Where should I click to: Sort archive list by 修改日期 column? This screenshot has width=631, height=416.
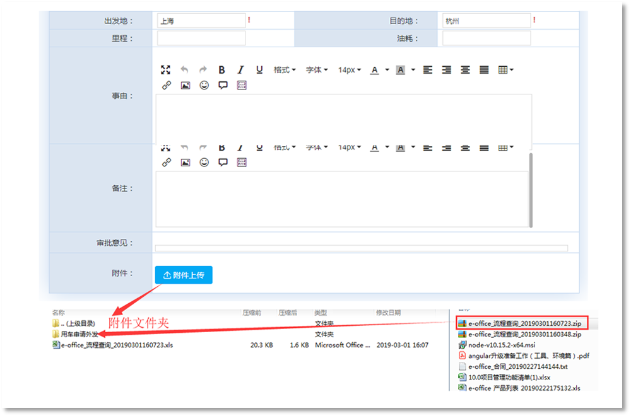(388, 313)
